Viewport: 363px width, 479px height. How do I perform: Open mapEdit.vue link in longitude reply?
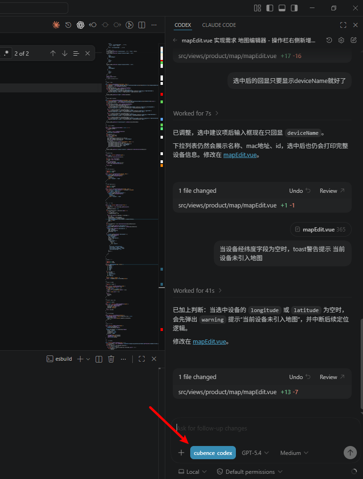click(210, 341)
